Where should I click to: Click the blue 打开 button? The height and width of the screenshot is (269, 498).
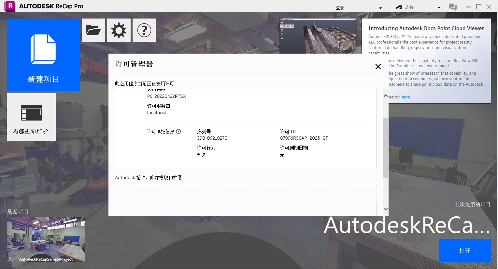[x=464, y=250]
